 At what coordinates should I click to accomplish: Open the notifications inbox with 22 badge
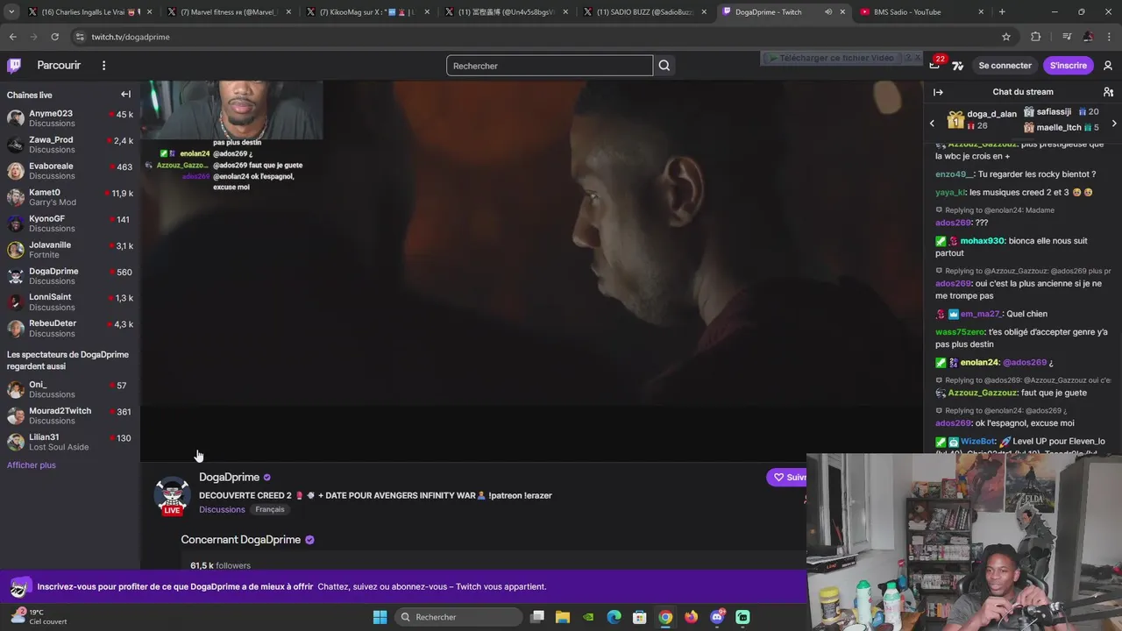[934, 66]
